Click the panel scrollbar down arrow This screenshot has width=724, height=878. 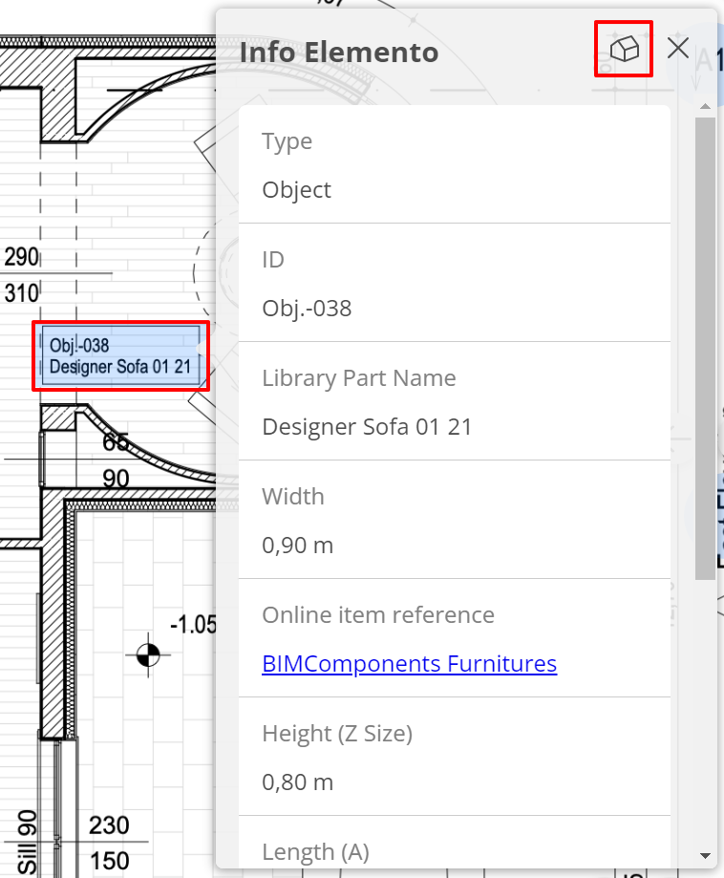click(705, 856)
